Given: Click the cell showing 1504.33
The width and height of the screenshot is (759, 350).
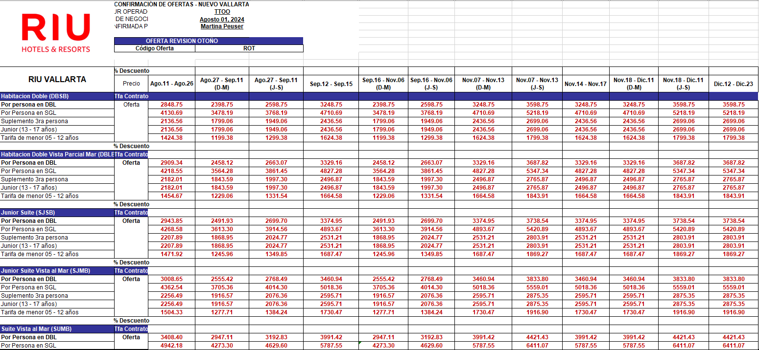Looking at the screenshot, I should pos(171,312).
